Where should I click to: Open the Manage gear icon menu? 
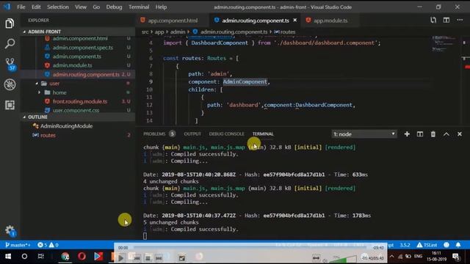pyautogui.click(x=10, y=230)
